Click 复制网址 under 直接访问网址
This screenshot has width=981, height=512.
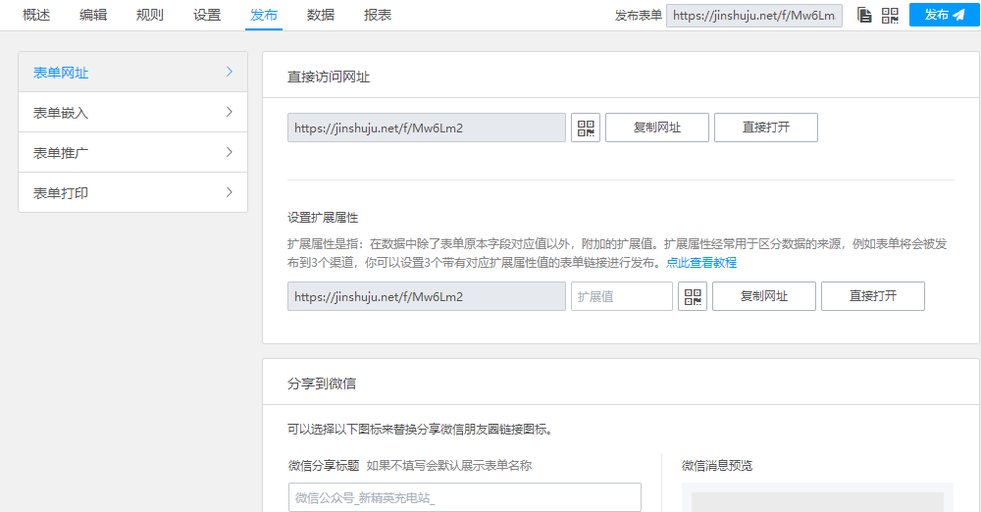[x=657, y=128]
